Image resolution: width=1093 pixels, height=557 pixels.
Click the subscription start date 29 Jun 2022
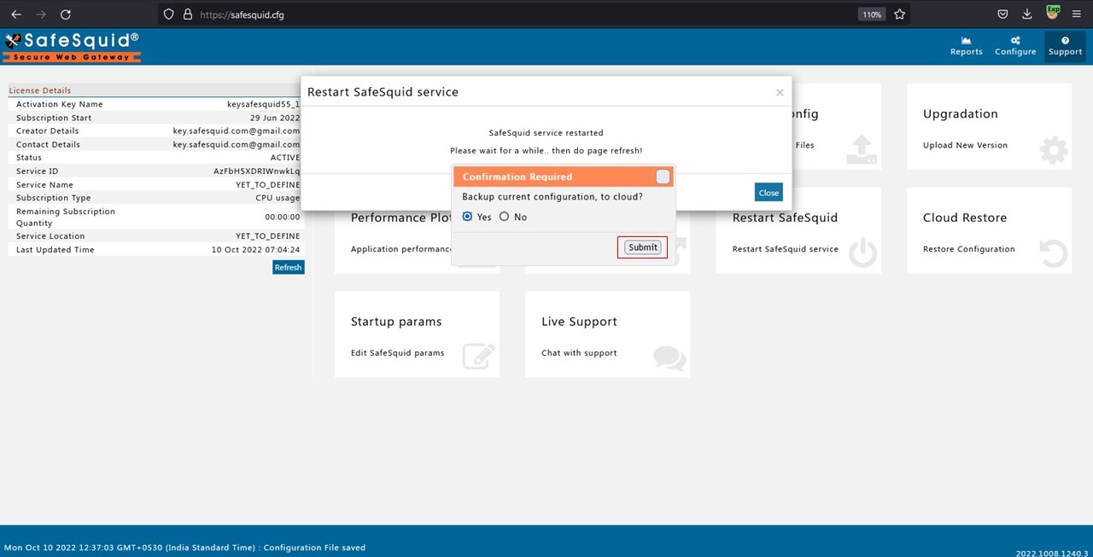pyautogui.click(x=275, y=118)
